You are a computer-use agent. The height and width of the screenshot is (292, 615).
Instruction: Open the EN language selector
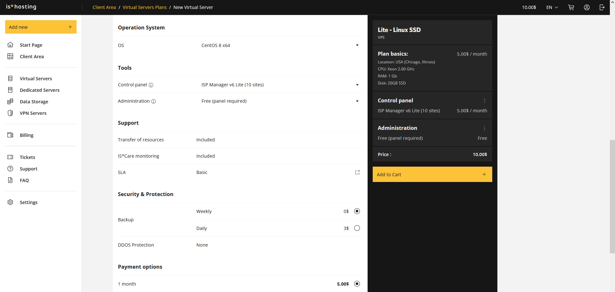tap(552, 7)
